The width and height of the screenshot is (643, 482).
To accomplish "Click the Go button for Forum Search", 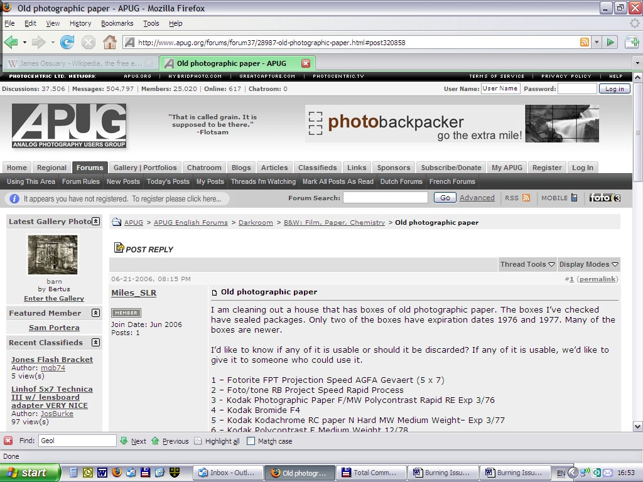I will coord(445,198).
